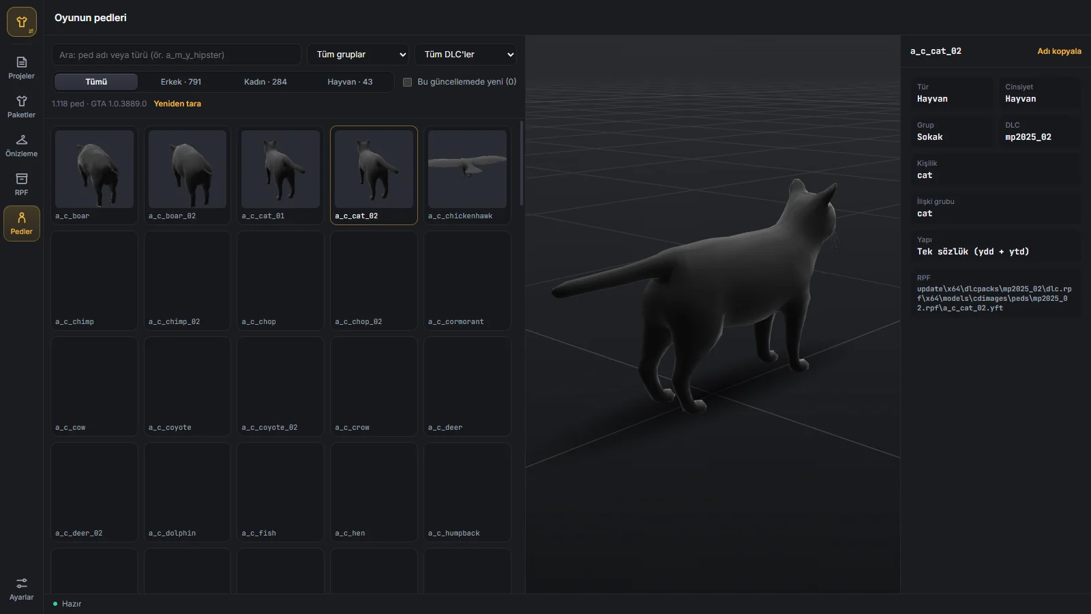The image size is (1091, 614).
Task: Select the a_c_boar ped thumbnail
Action: [x=94, y=175]
